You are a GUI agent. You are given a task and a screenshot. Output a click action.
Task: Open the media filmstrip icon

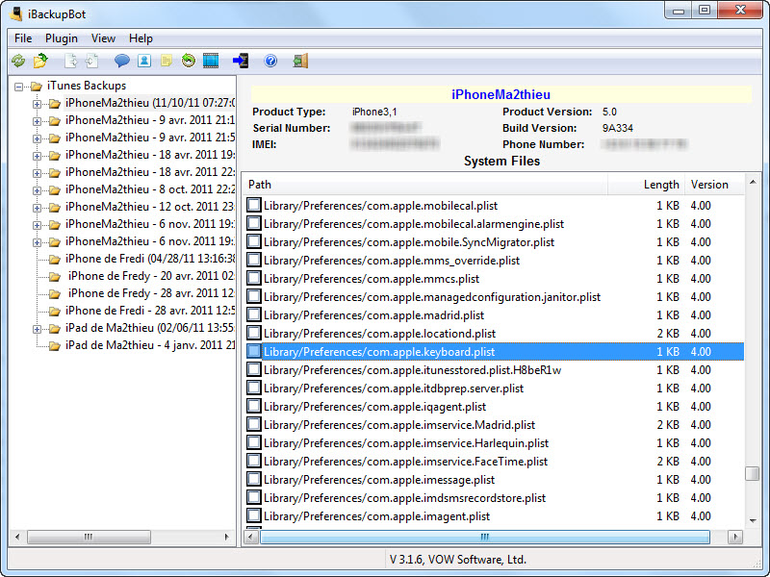click(211, 61)
